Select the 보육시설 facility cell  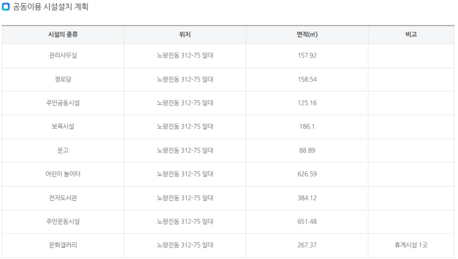click(x=63, y=127)
